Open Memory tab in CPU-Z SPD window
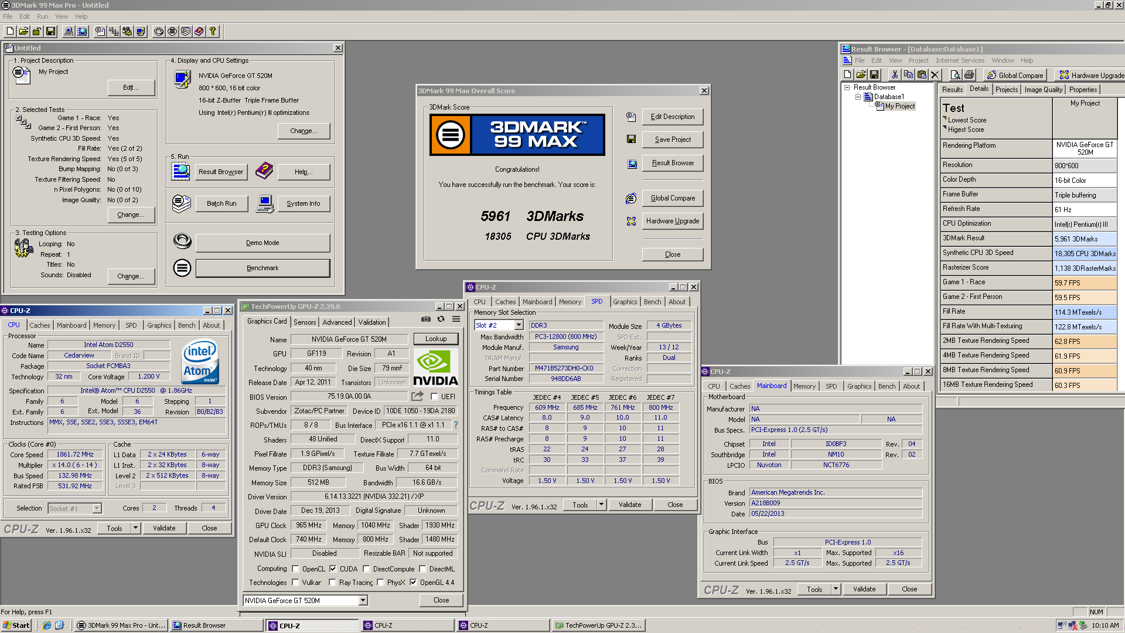Image resolution: width=1125 pixels, height=633 pixels. (570, 302)
